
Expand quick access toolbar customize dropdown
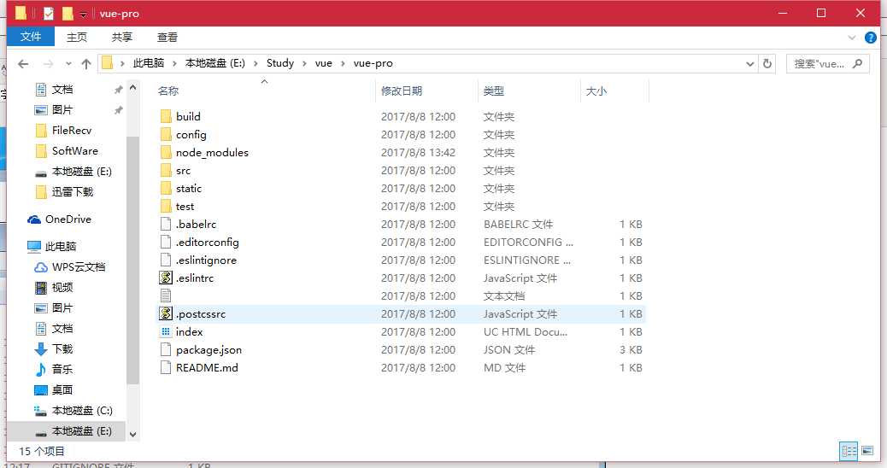(x=83, y=15)
